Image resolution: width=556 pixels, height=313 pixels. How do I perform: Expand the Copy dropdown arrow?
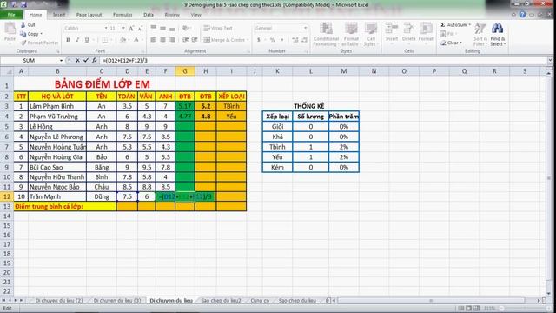coord(42,34)
